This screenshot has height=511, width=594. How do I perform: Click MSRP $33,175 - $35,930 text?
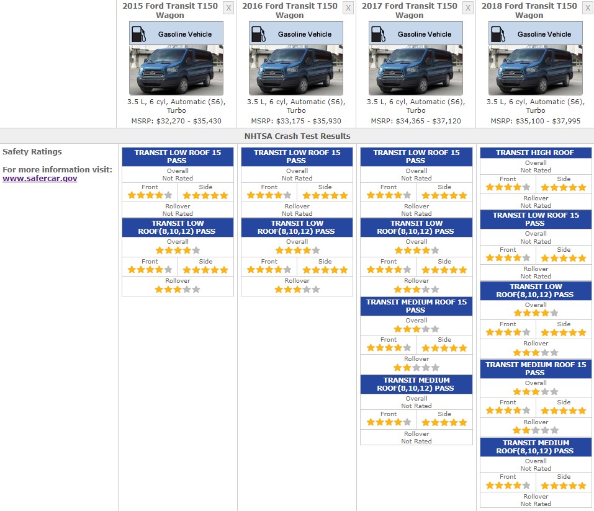click(x=296, y=121)
